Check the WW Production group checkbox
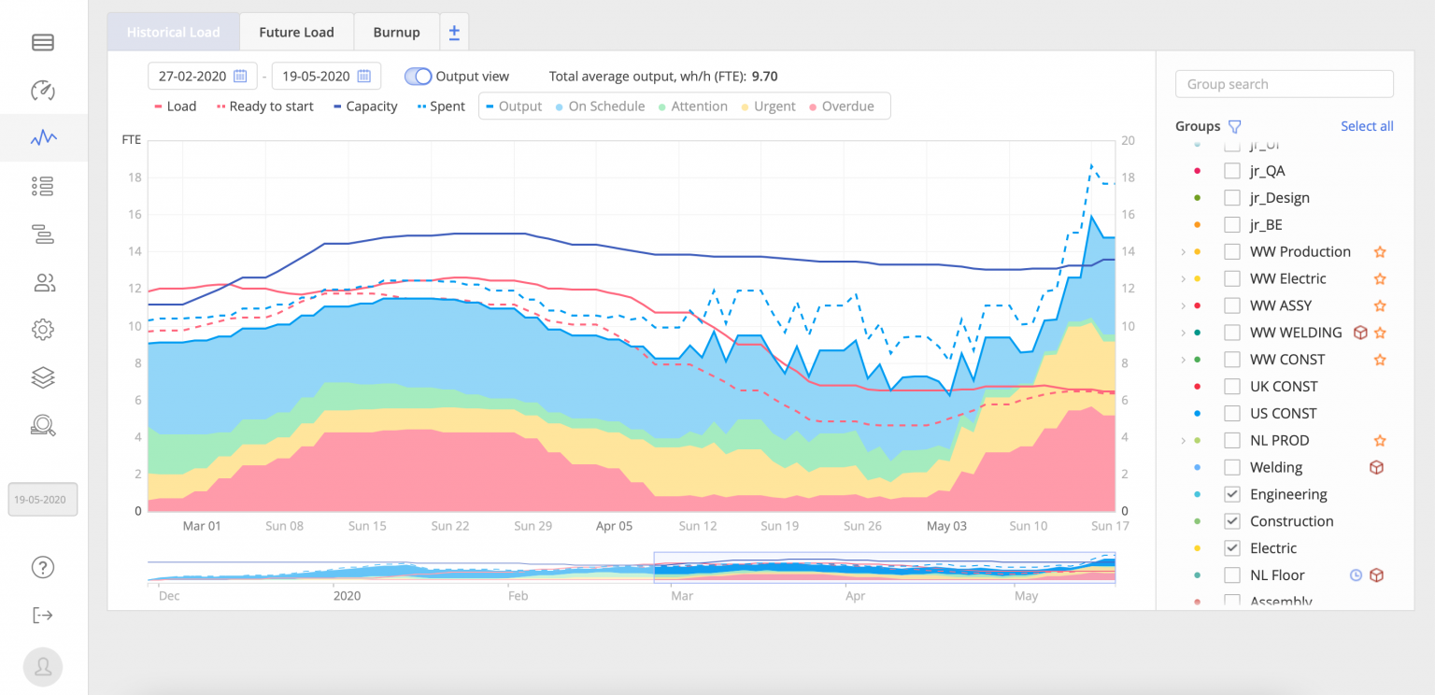The height and width of the screenshot is (695, 1435). point(1231,251)
